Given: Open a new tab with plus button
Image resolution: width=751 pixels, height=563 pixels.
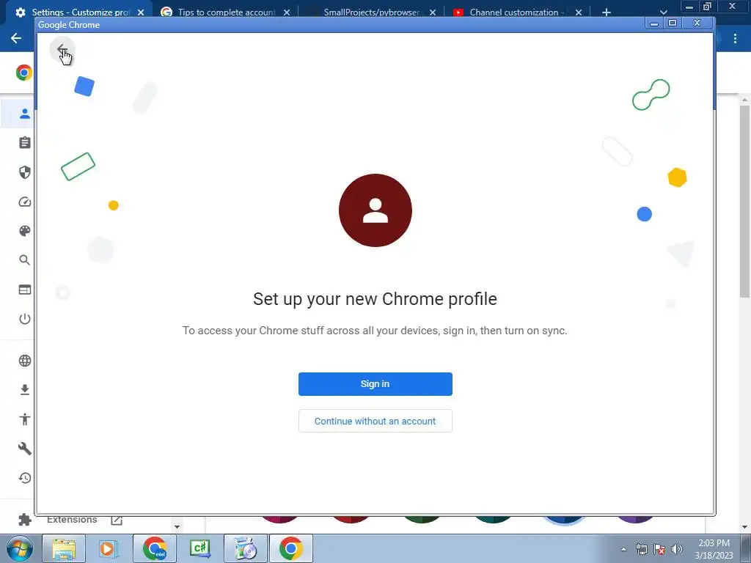Looking at the screenshot, I should (x=607, y=12).
